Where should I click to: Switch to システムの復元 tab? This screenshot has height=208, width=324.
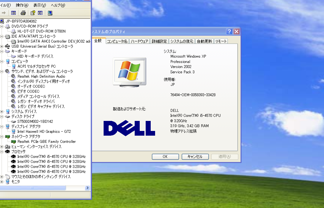[x=182, y=41]
